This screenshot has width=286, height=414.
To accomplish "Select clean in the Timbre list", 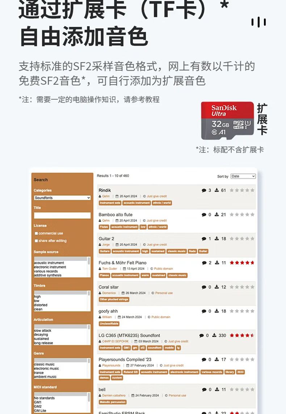I will click(x=38, y=309).
